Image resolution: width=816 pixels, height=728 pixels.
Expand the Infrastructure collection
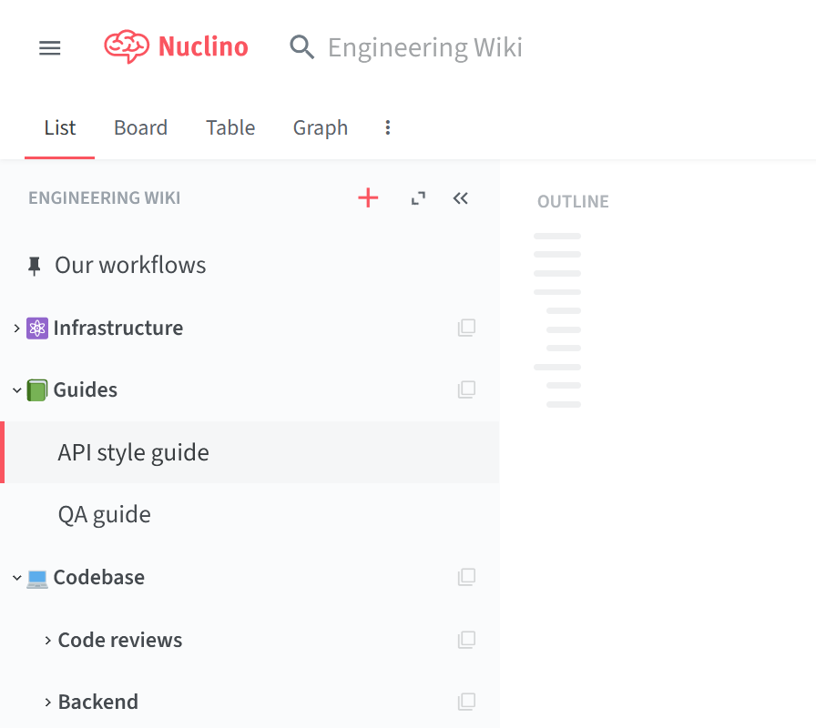[16, 329]
